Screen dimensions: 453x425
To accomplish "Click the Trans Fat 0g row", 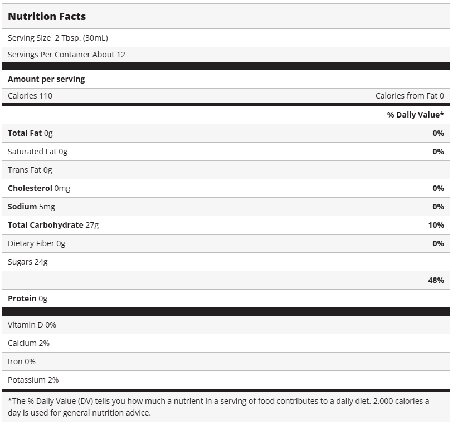I will click(30, 170).
